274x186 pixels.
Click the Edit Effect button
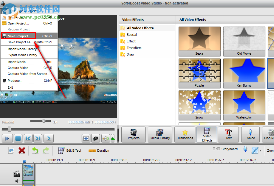click(70, 150)
